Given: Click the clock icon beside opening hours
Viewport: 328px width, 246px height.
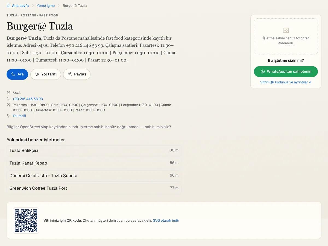Looking at the screenshot, I should tap(8, 105).
